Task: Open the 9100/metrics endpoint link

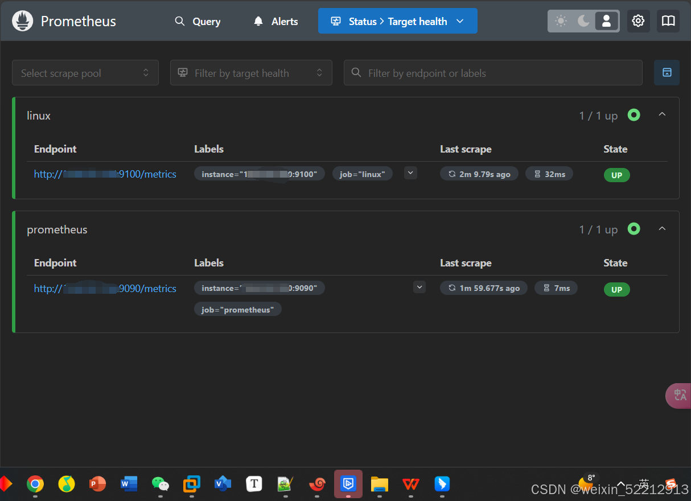Action: (105, 174)
